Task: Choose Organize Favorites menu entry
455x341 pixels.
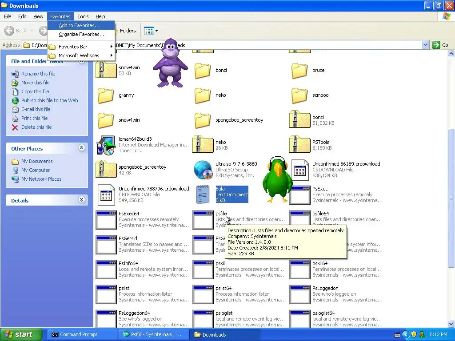Action: tap(81, 34)
